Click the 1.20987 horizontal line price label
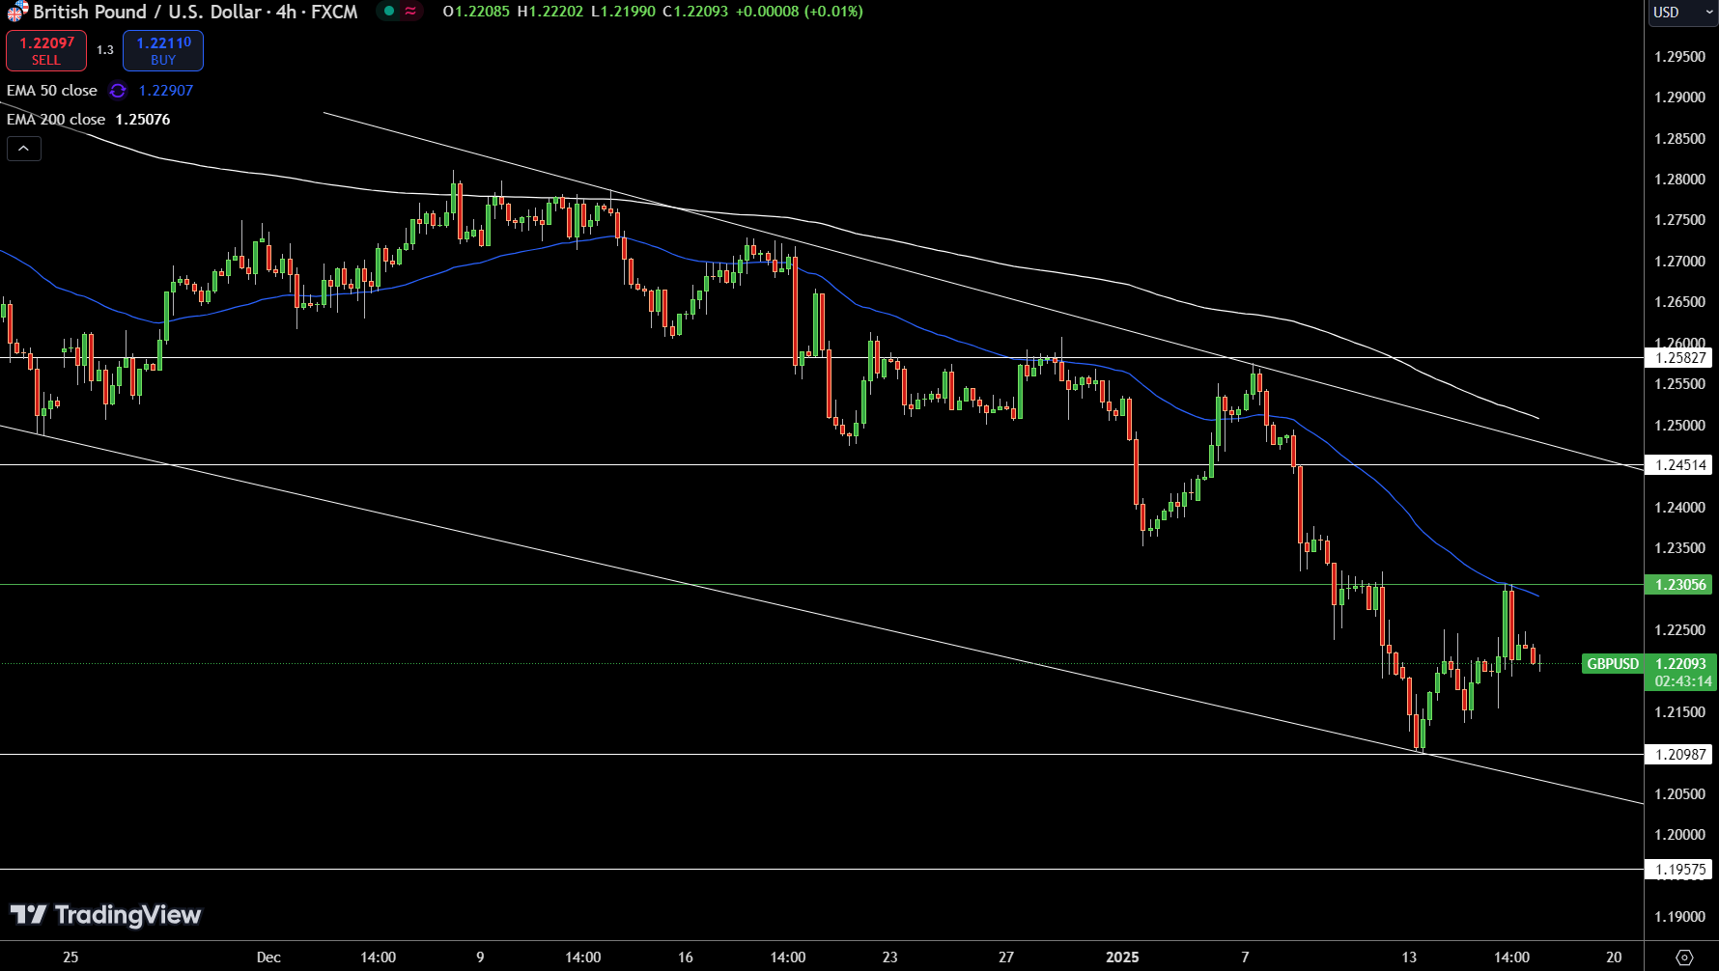1719x971 pixels. click(x=1679, y=755)
